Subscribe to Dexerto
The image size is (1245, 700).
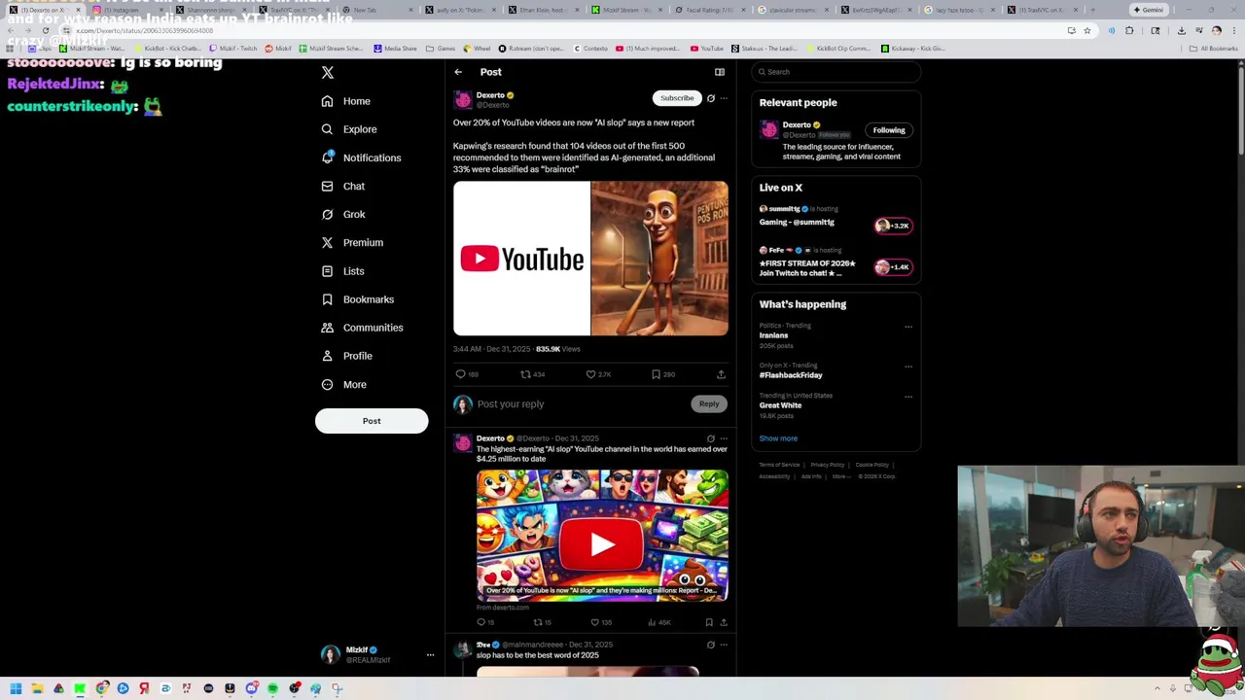[677, 98]
